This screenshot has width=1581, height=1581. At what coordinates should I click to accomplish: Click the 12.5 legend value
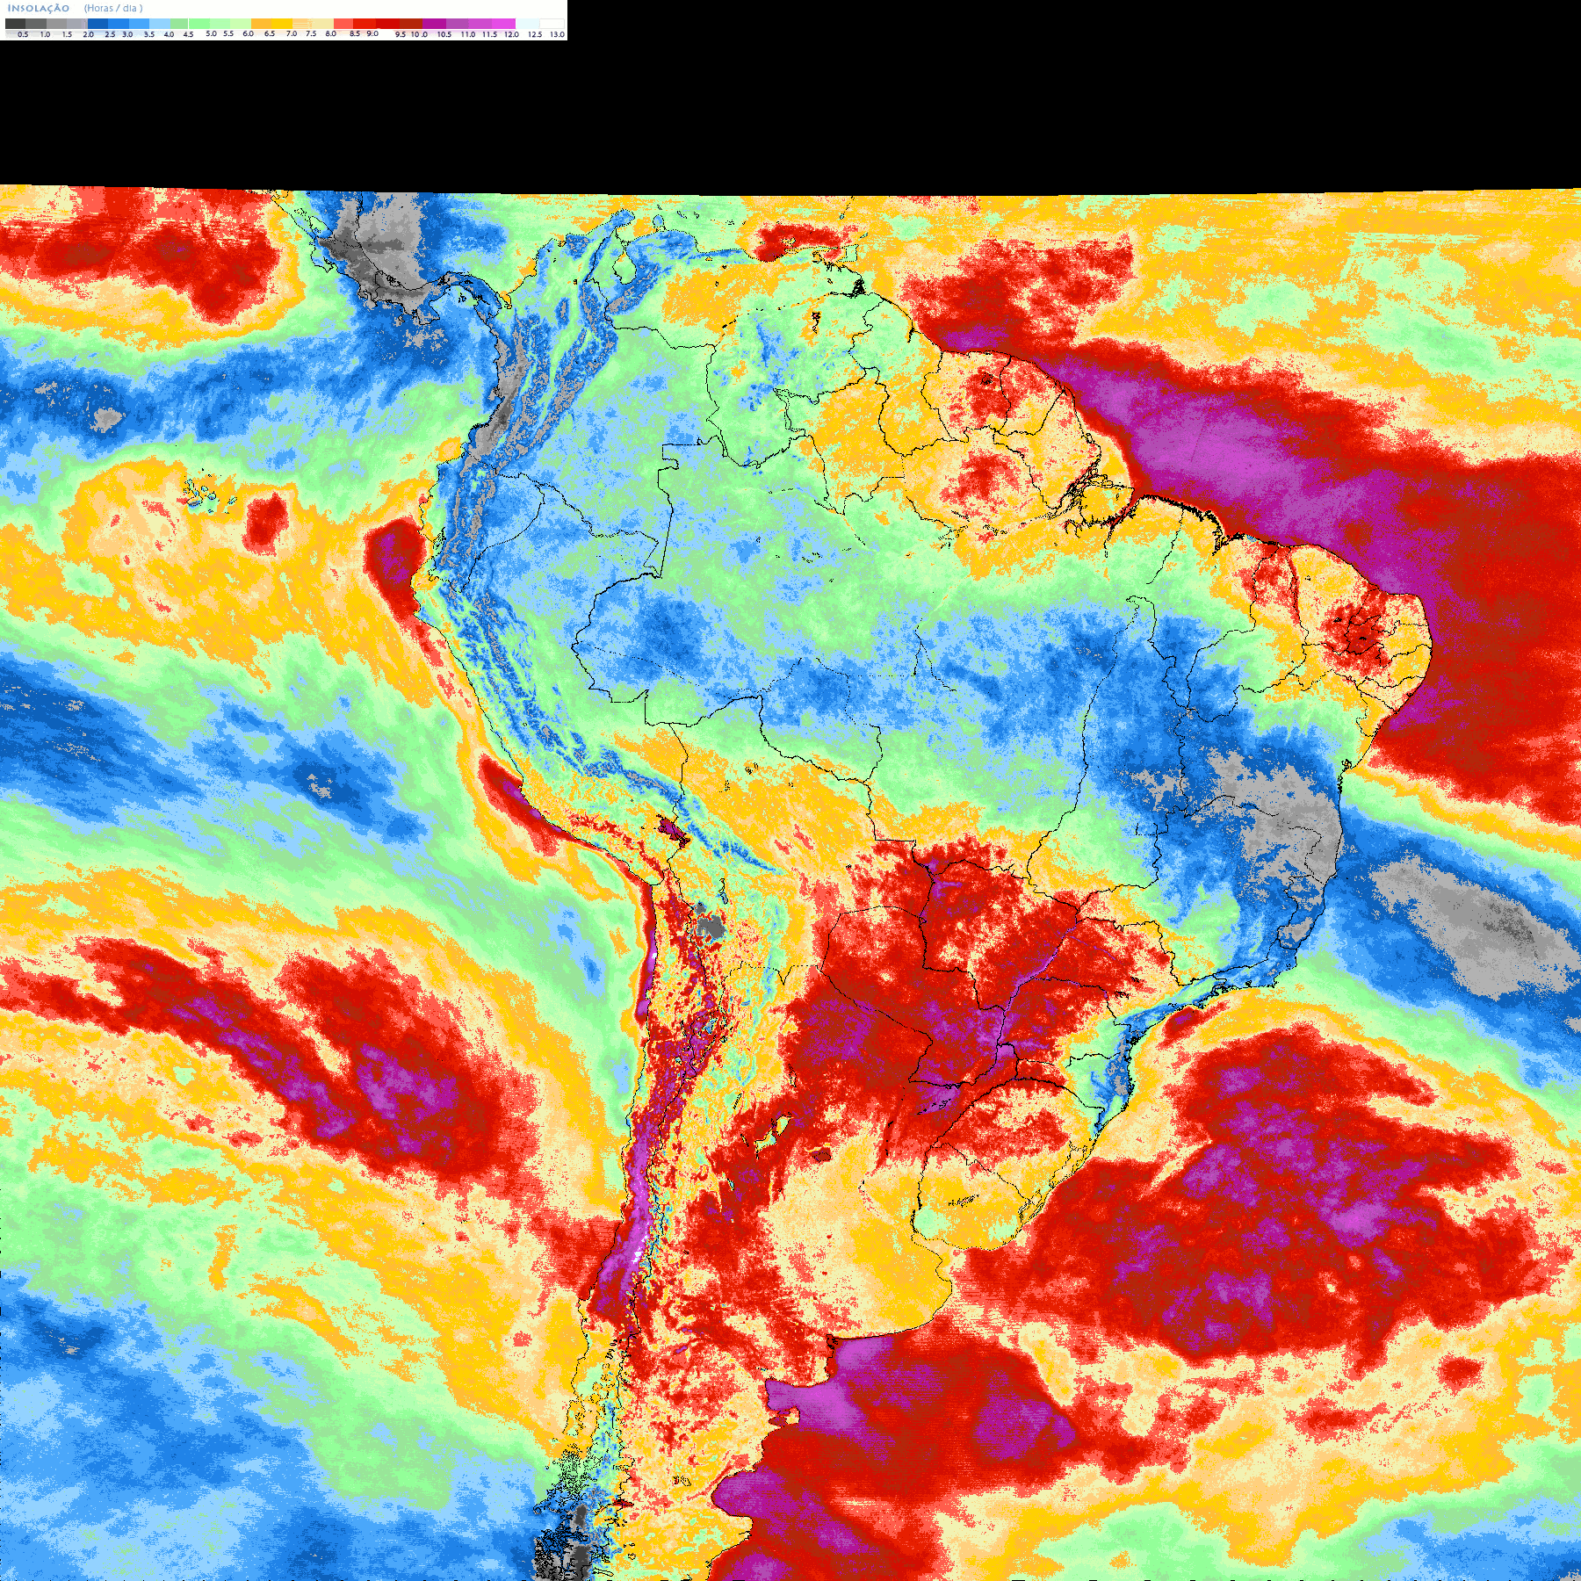(535, 34)
